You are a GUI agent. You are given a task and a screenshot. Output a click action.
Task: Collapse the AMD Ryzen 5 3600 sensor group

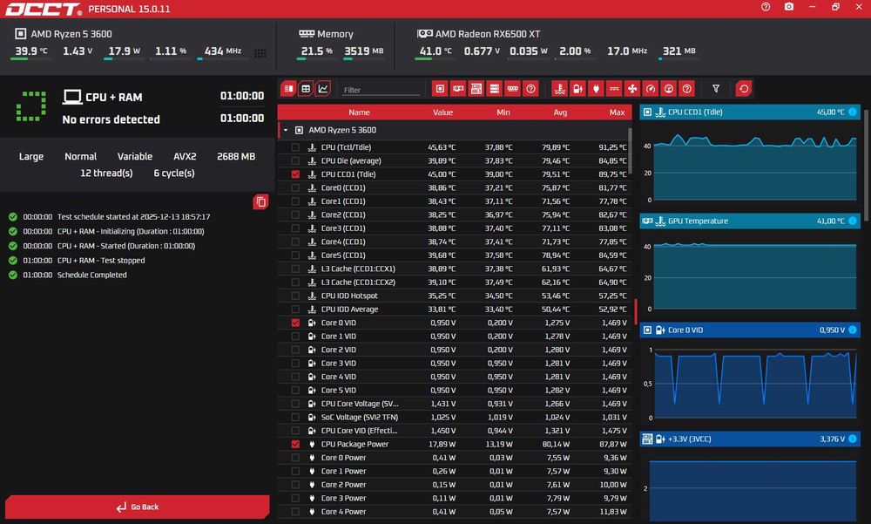pos(286,130)
